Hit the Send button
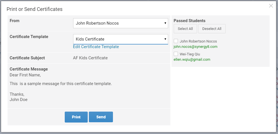Viewport: 278px width, 134px height. click(101, 117)
